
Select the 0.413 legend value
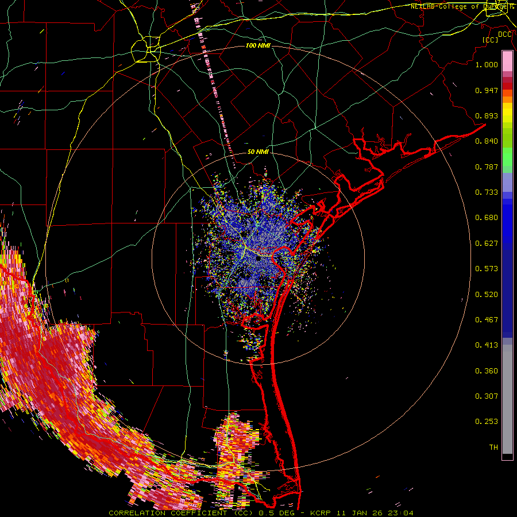point(487,345)
